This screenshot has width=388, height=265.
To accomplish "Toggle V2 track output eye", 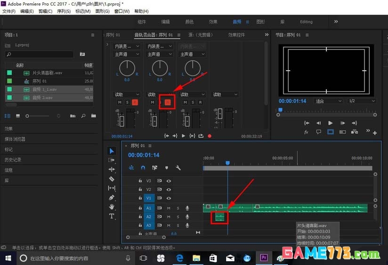I will coord(169,190).
